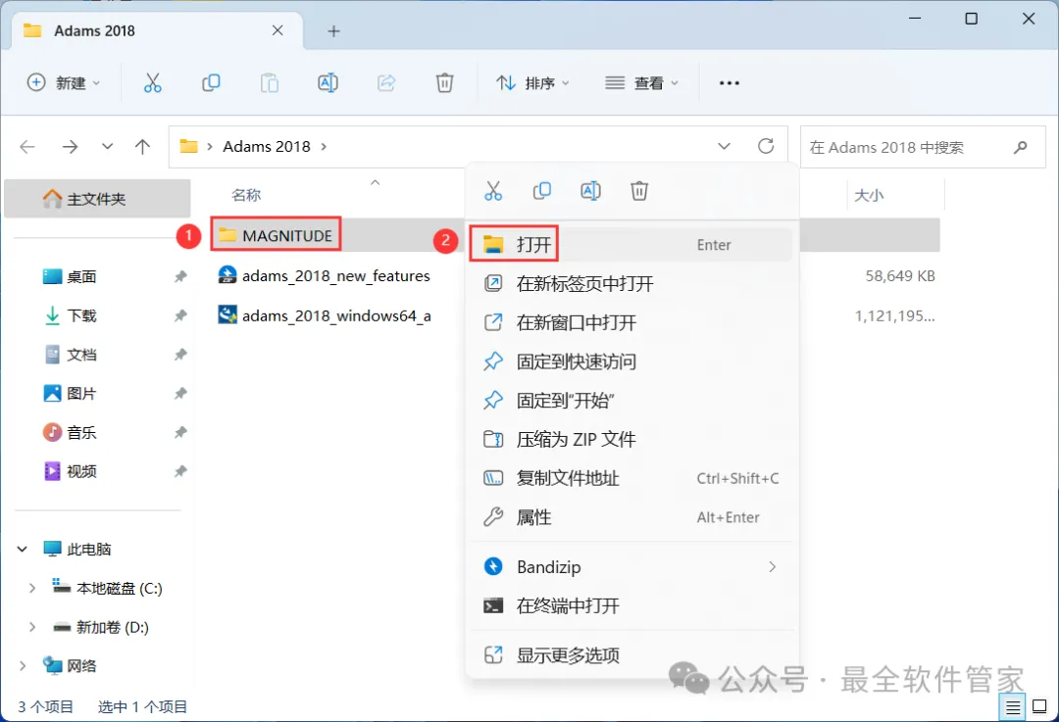Expand the 网络 tree node
Image resolution: width=1059 pixels, height=722 pixels.
(x=23, y=666)
